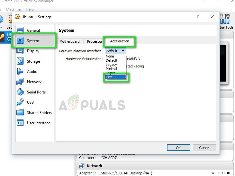Click the Network section icon in Manager
Image resolution: width=235 pixels, height=176 pixels.
[82, 165]
